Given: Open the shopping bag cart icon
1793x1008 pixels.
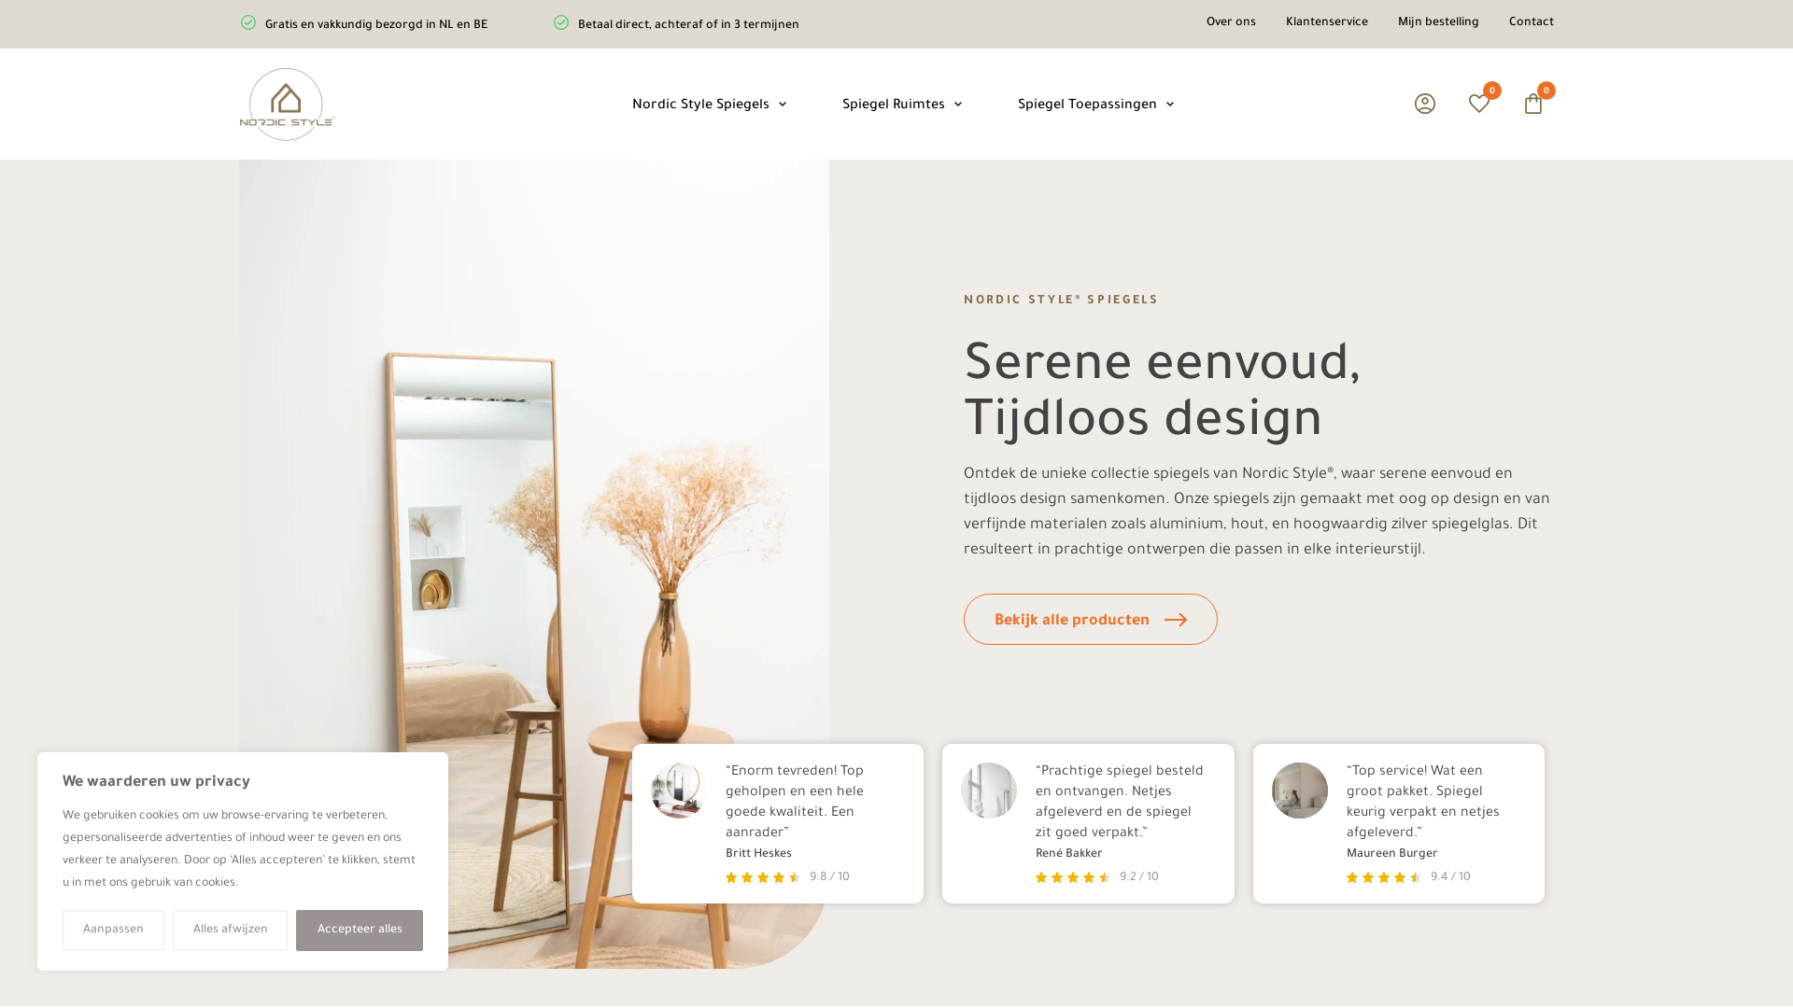Looking at the screenshot, I should [1533, 104].
